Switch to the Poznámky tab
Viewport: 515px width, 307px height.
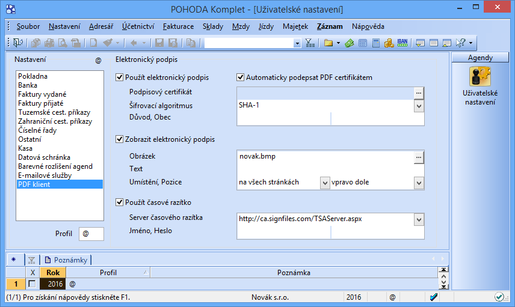(x=66, y=260)
